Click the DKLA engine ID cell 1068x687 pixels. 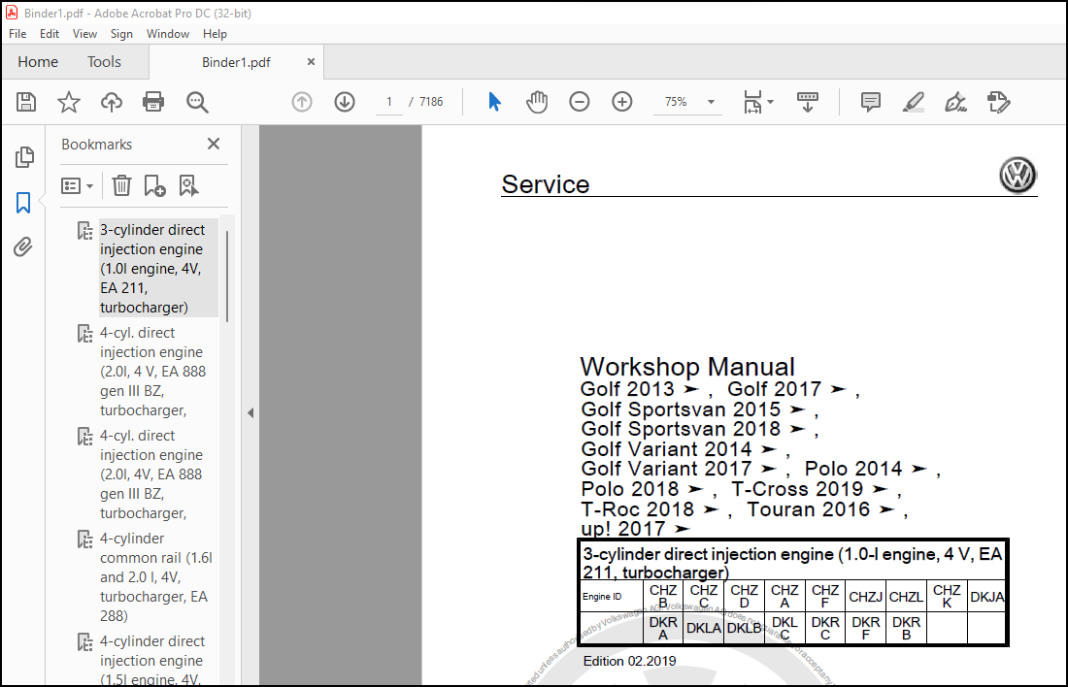click(x=704, y=629)
